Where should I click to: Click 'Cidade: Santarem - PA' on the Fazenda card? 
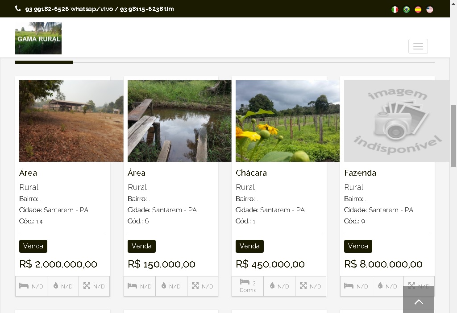378,210
